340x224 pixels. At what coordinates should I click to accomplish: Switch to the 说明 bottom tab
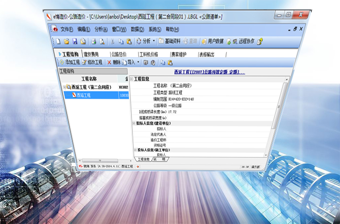(x=161, y=159)
